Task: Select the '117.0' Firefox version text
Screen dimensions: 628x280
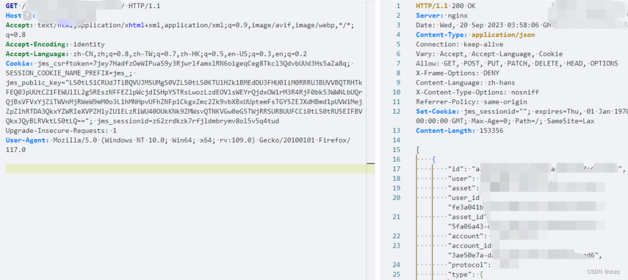Action: tap(16, 150)
